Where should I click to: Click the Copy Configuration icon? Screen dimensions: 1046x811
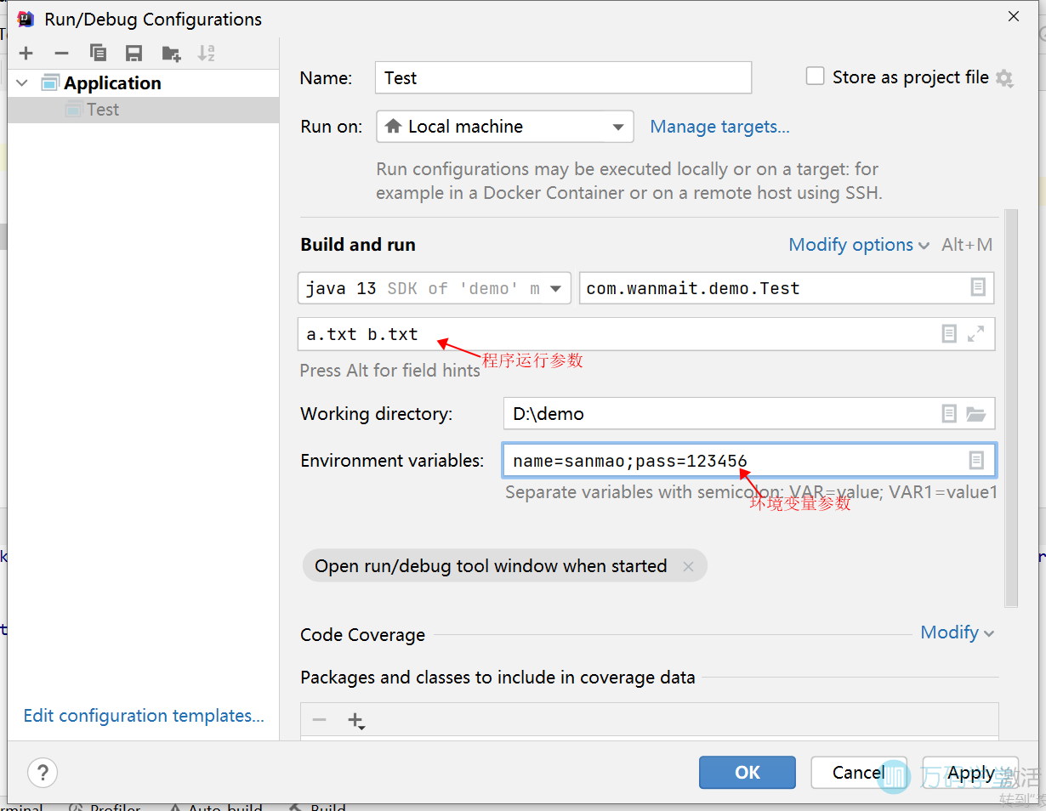pyautogui.click(x=98, y=54)
